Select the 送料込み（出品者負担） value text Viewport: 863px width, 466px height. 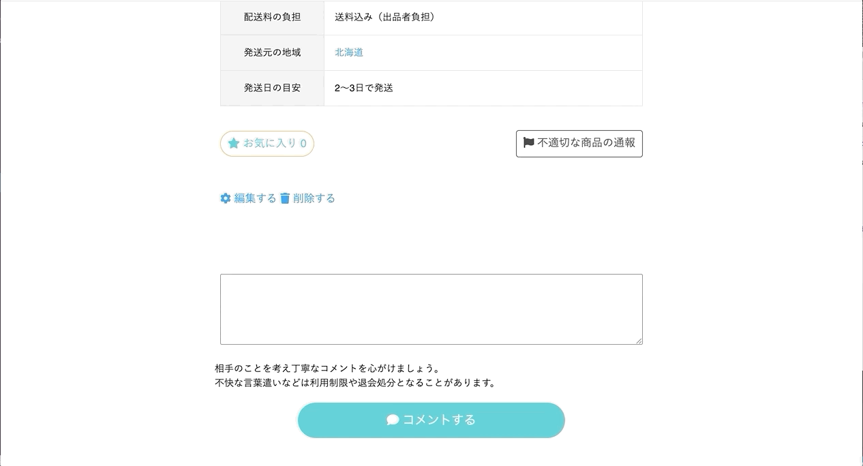click(384, 17)
